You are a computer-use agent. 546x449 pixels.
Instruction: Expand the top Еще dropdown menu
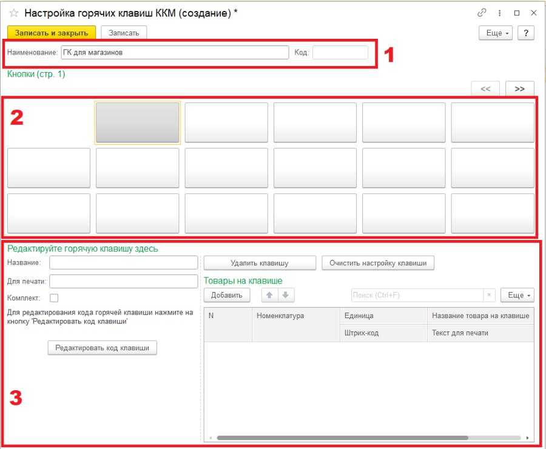[x=496, y=33]
